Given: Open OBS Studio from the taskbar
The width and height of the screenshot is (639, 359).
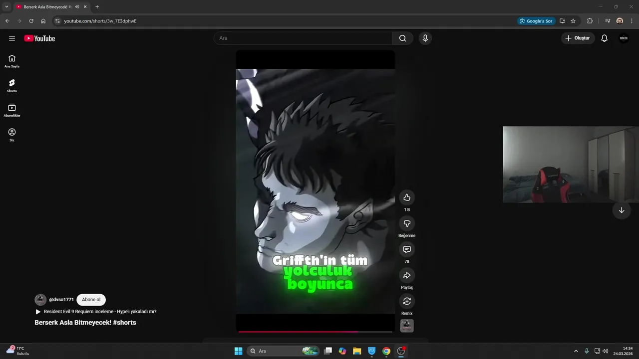Looking at the screenshot, I should 401,351.
